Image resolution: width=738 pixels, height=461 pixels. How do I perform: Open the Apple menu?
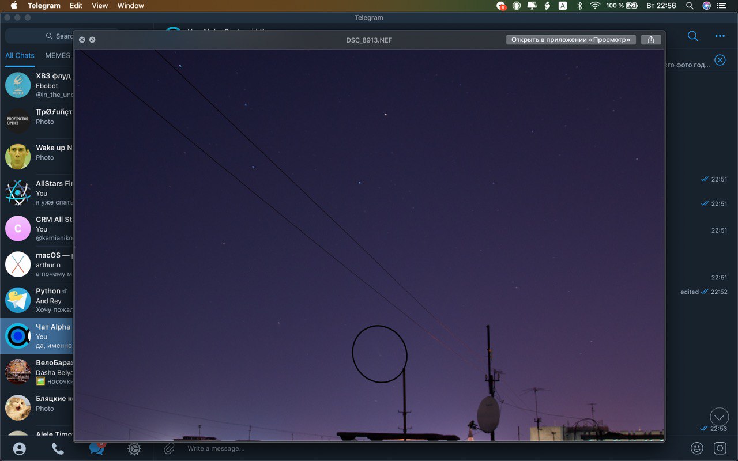click(x=14, y=6)
